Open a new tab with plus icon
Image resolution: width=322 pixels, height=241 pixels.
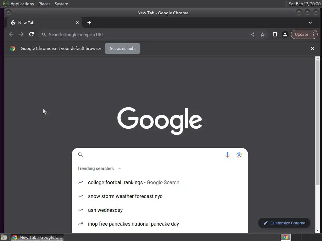click(x=89, y=23)
